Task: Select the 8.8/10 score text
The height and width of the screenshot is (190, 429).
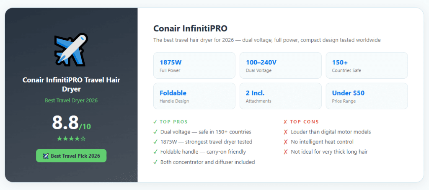Action: coord(71,123)
